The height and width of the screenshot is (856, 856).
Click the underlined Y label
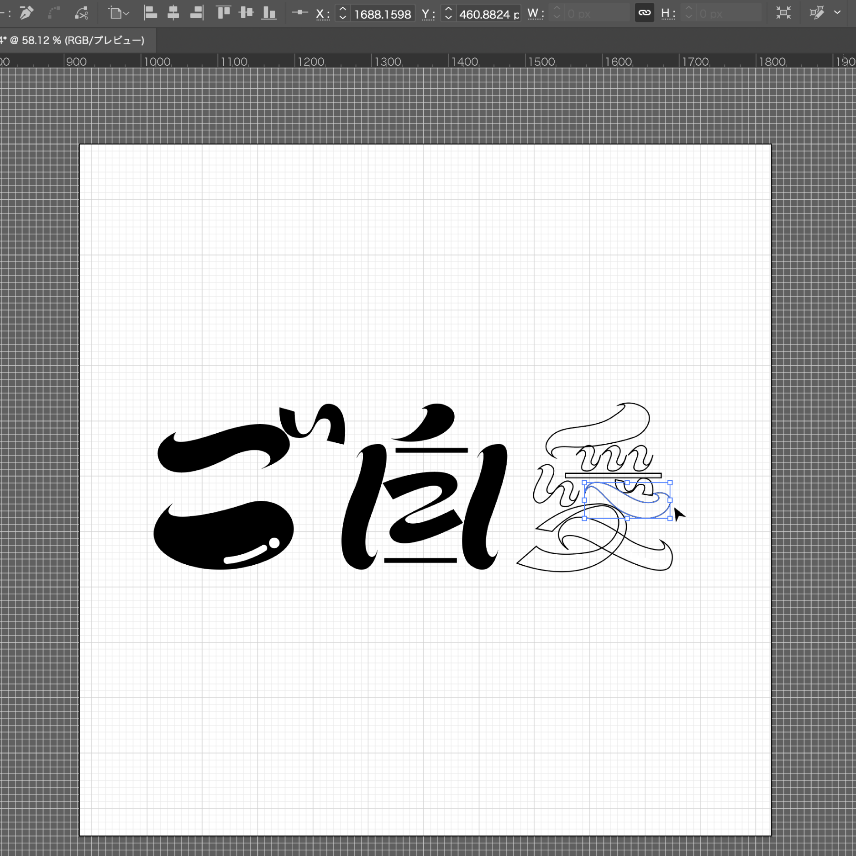pyautogui.click(x=428, y=14)
